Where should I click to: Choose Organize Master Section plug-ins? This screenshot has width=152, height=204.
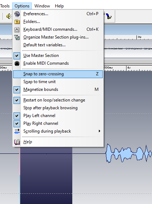[58, 37]
